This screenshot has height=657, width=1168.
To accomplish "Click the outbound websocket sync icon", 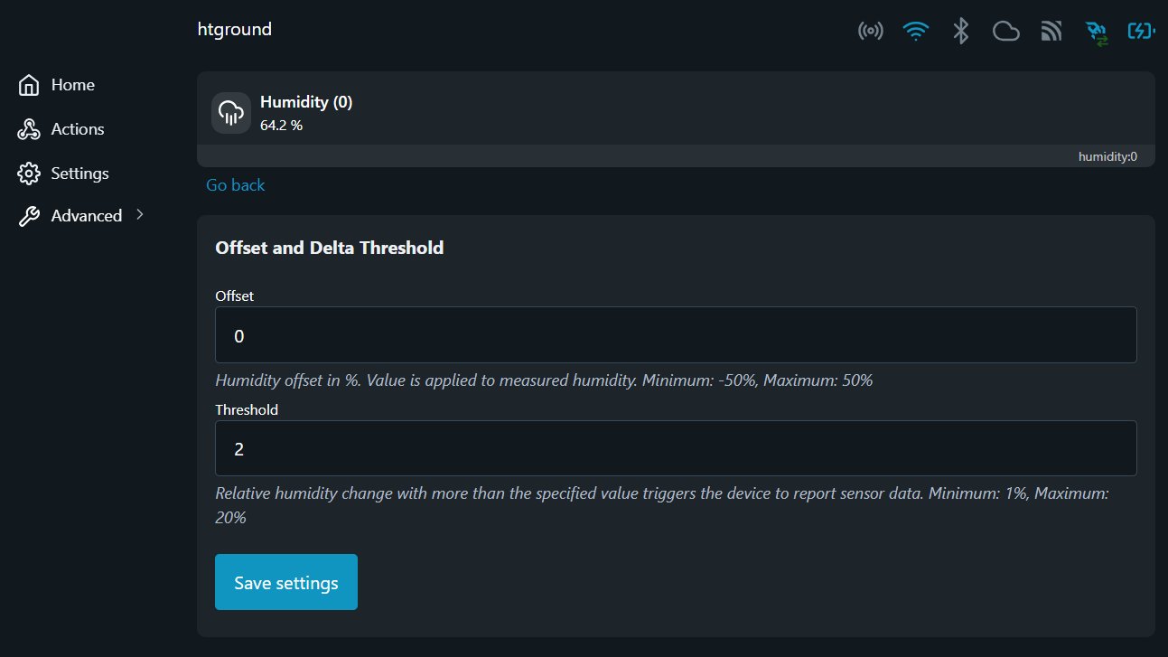I will click(x=1098, y=33).
